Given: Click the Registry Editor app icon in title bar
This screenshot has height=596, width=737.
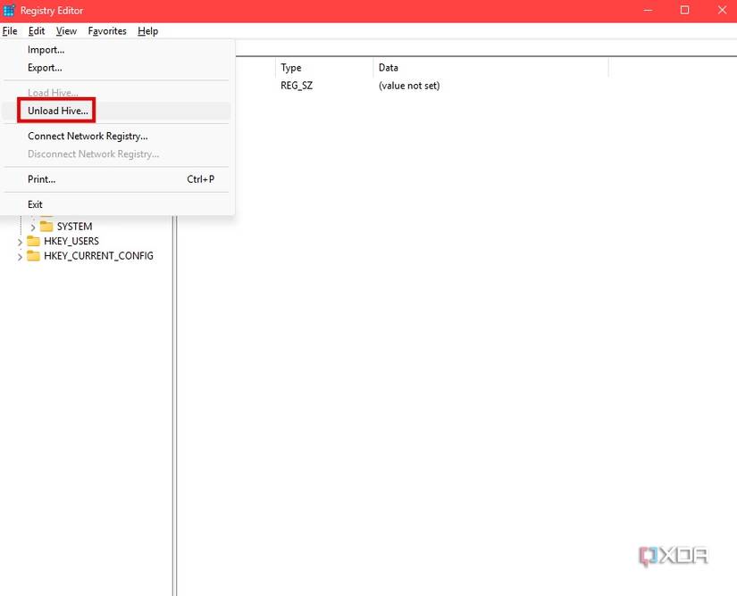Looking at the screenshot, I should (x=9, y=11).
